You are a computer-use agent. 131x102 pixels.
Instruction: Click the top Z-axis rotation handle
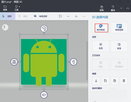[x=44, y=29]
